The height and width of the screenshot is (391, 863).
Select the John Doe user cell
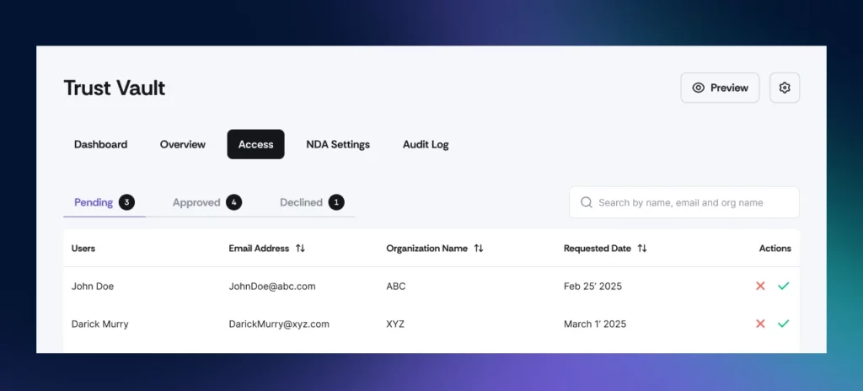click(x=93, y=287)
